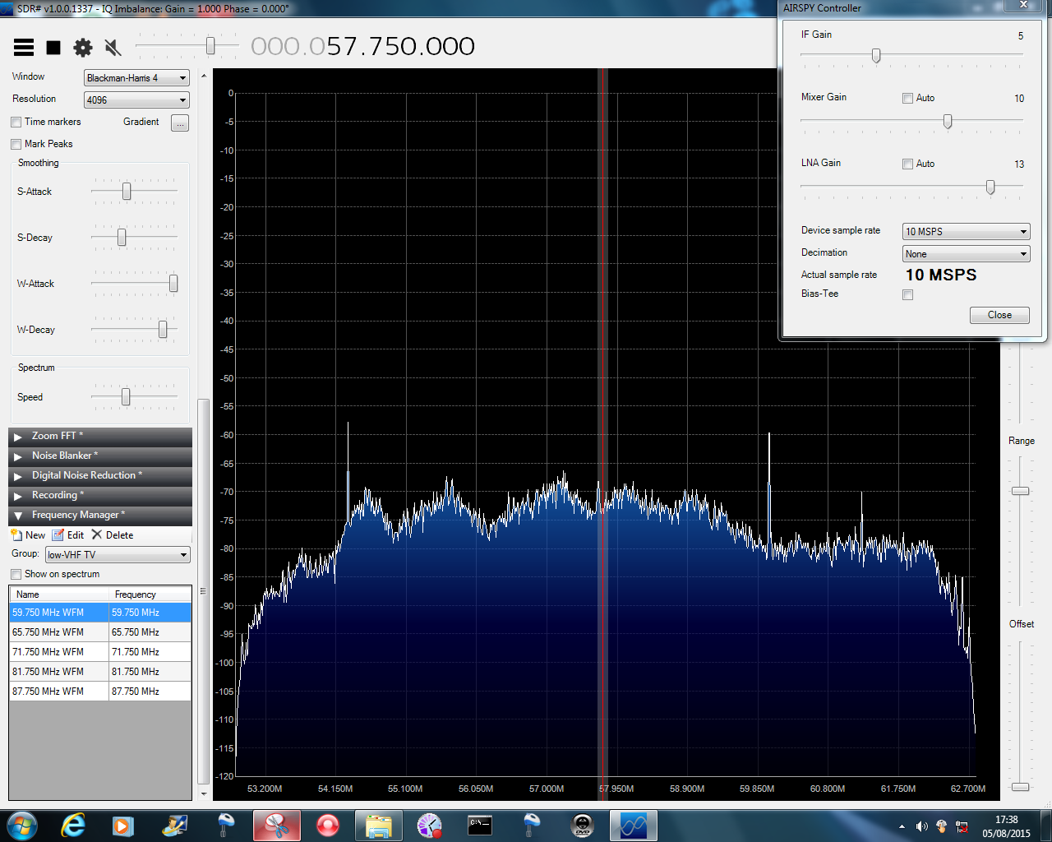This screenshot has height=842, width=1052.
Task: Open the volume icon in system tray
Action: click(921, 826)
